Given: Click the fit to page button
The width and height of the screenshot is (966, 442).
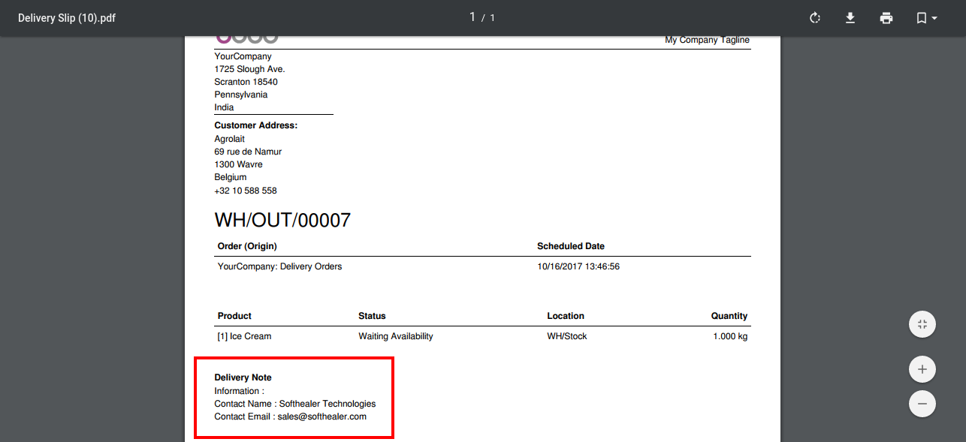Looking at the screenshot, I should click(922, 324).
